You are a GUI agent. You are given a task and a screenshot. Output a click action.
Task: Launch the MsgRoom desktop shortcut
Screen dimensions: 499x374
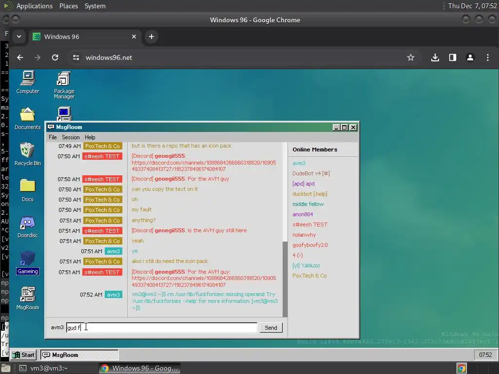28,299
